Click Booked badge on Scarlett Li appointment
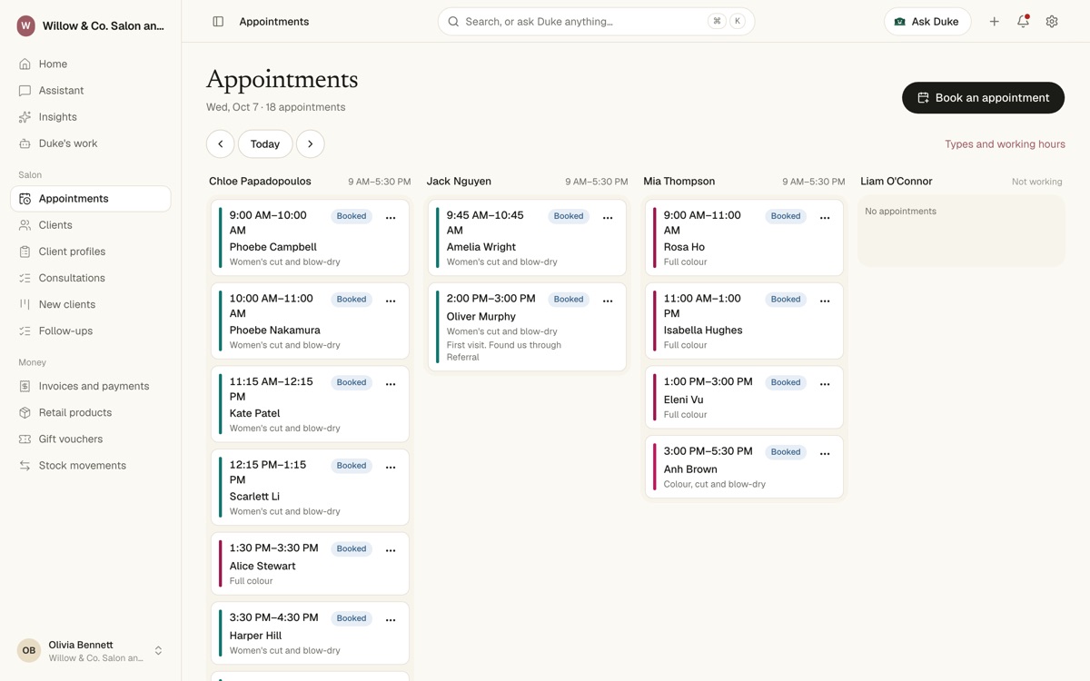This screenshot has height=681, width=1090. click(x=352, y=466)
